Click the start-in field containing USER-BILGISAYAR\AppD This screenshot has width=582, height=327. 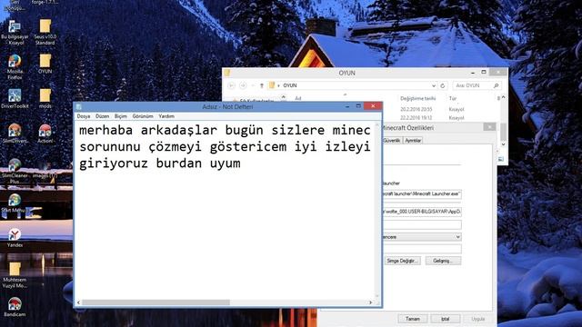tap(422, 212)
